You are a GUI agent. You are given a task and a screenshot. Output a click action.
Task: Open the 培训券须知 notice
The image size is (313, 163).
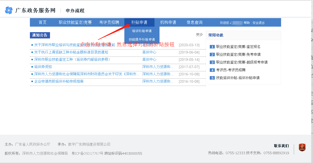tap(43, 67)
